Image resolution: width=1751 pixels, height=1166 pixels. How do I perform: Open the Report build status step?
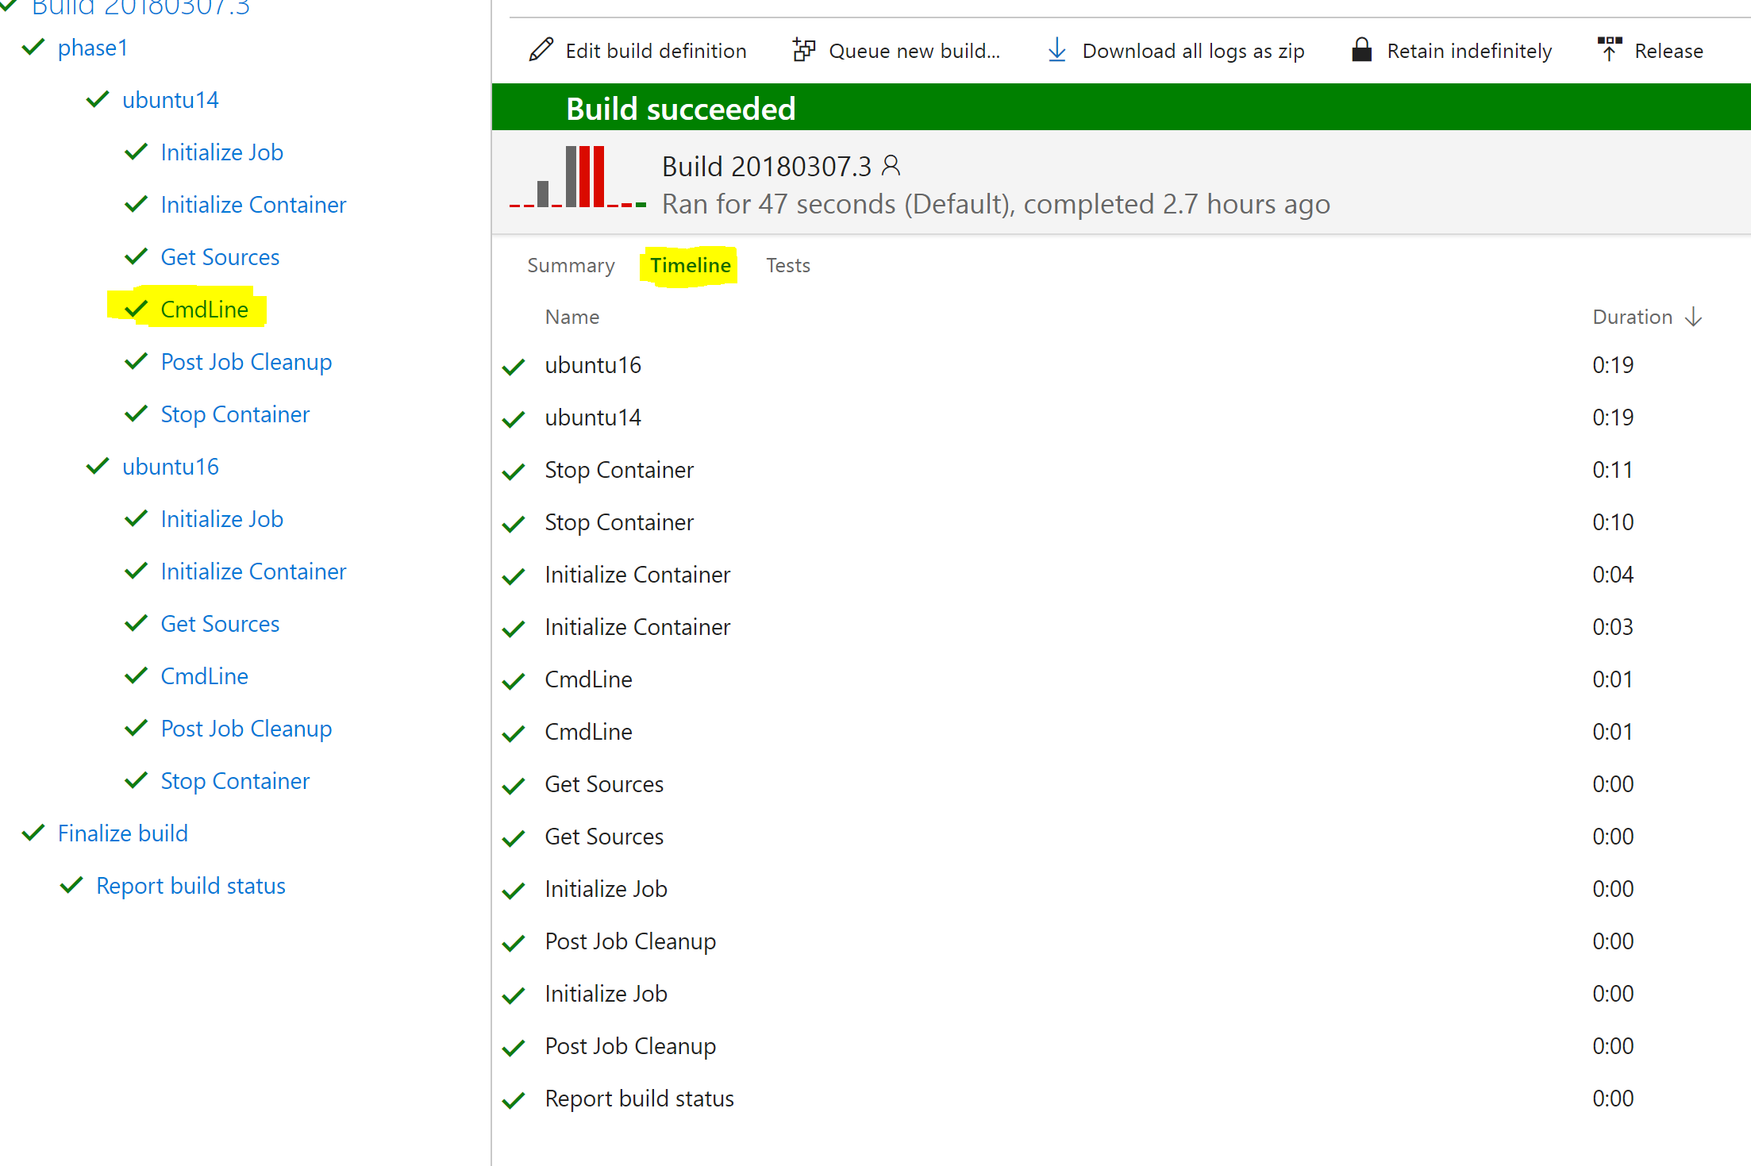pos(190,885)
